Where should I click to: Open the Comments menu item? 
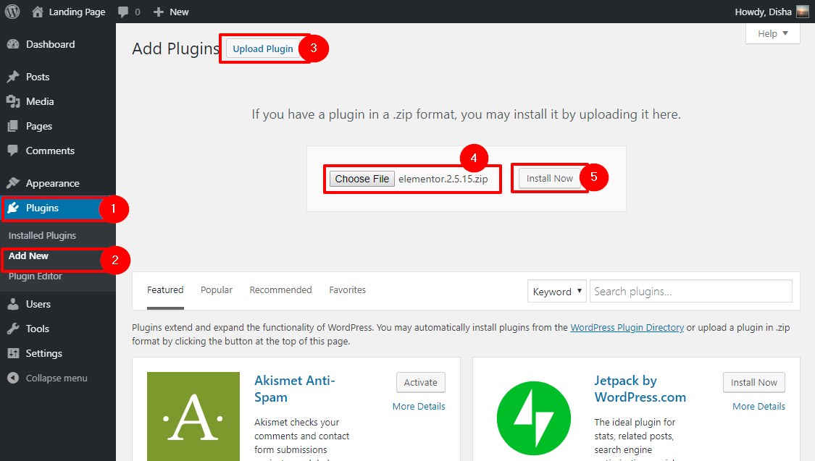(51, 151)
